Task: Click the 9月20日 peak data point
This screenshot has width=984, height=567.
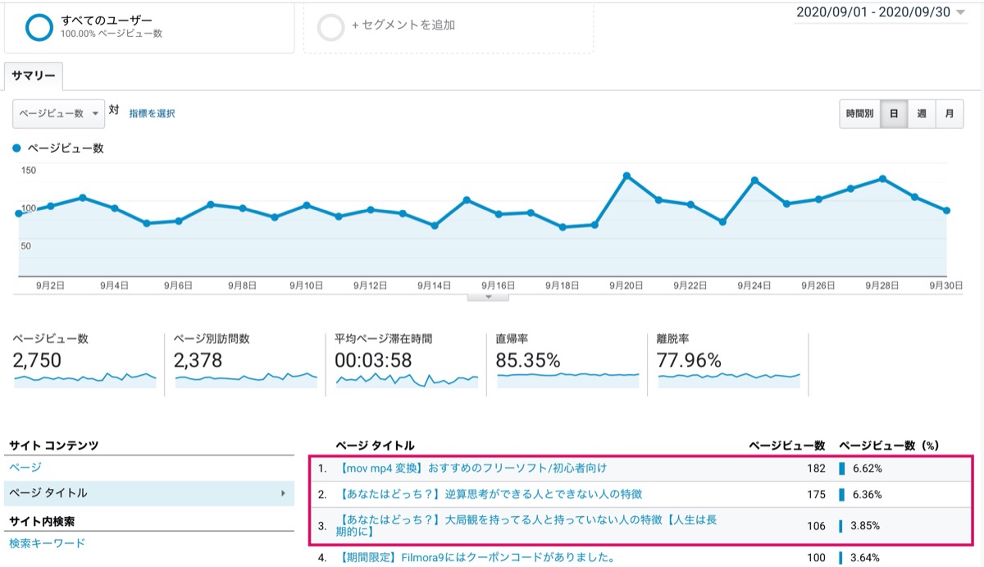Action: point(626,176)
